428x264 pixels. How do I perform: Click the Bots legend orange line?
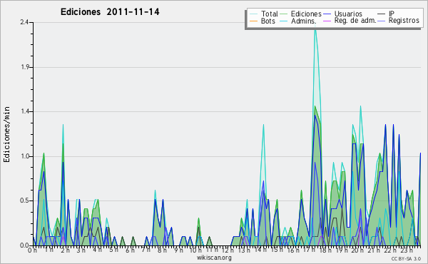click(254, 21)
